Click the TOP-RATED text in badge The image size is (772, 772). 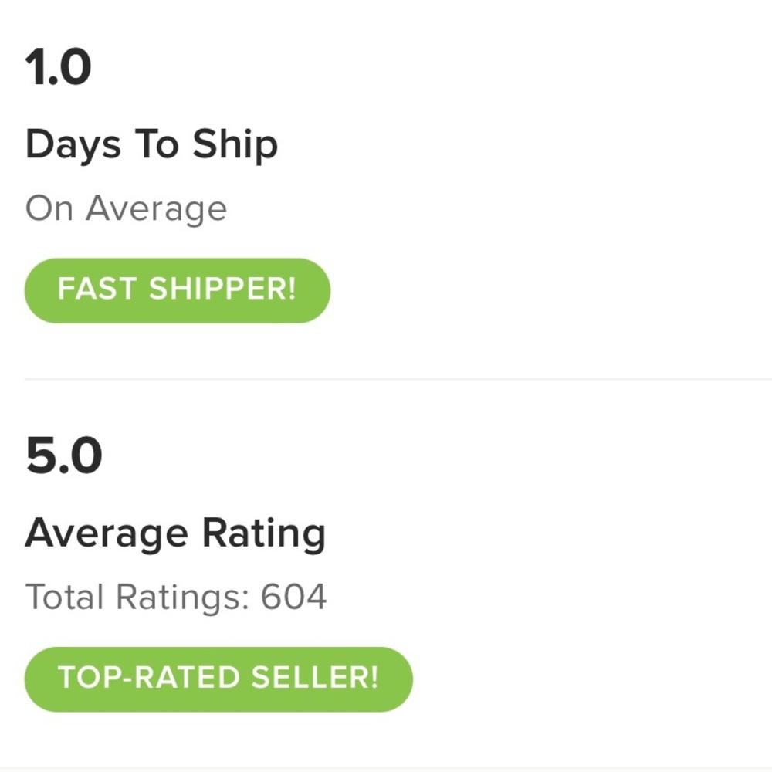click(148, 679)
